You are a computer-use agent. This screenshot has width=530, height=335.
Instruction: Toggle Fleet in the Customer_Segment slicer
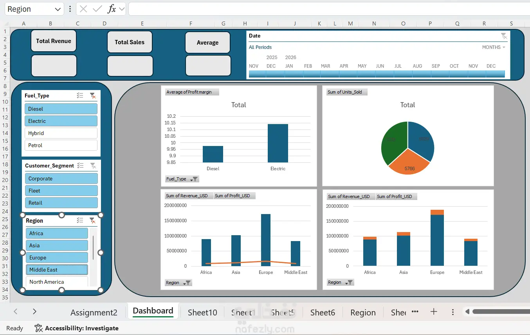[61, 191]
